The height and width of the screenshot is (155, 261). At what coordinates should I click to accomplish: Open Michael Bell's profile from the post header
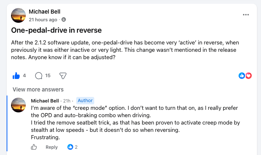pyautogui.click(x=45, y=12)
